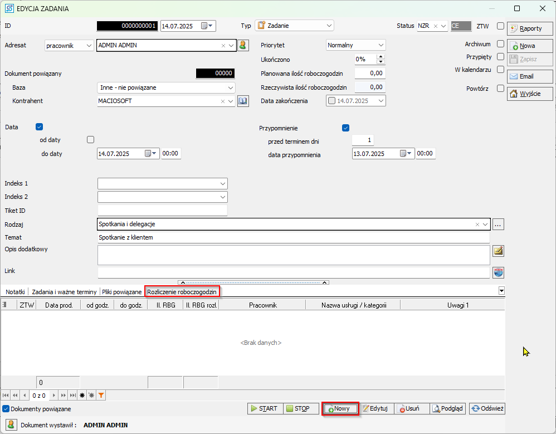Toggle Dokumenty powiązane checkbox
The width and height of the screenshot is (556, 434).
[6, 409]
